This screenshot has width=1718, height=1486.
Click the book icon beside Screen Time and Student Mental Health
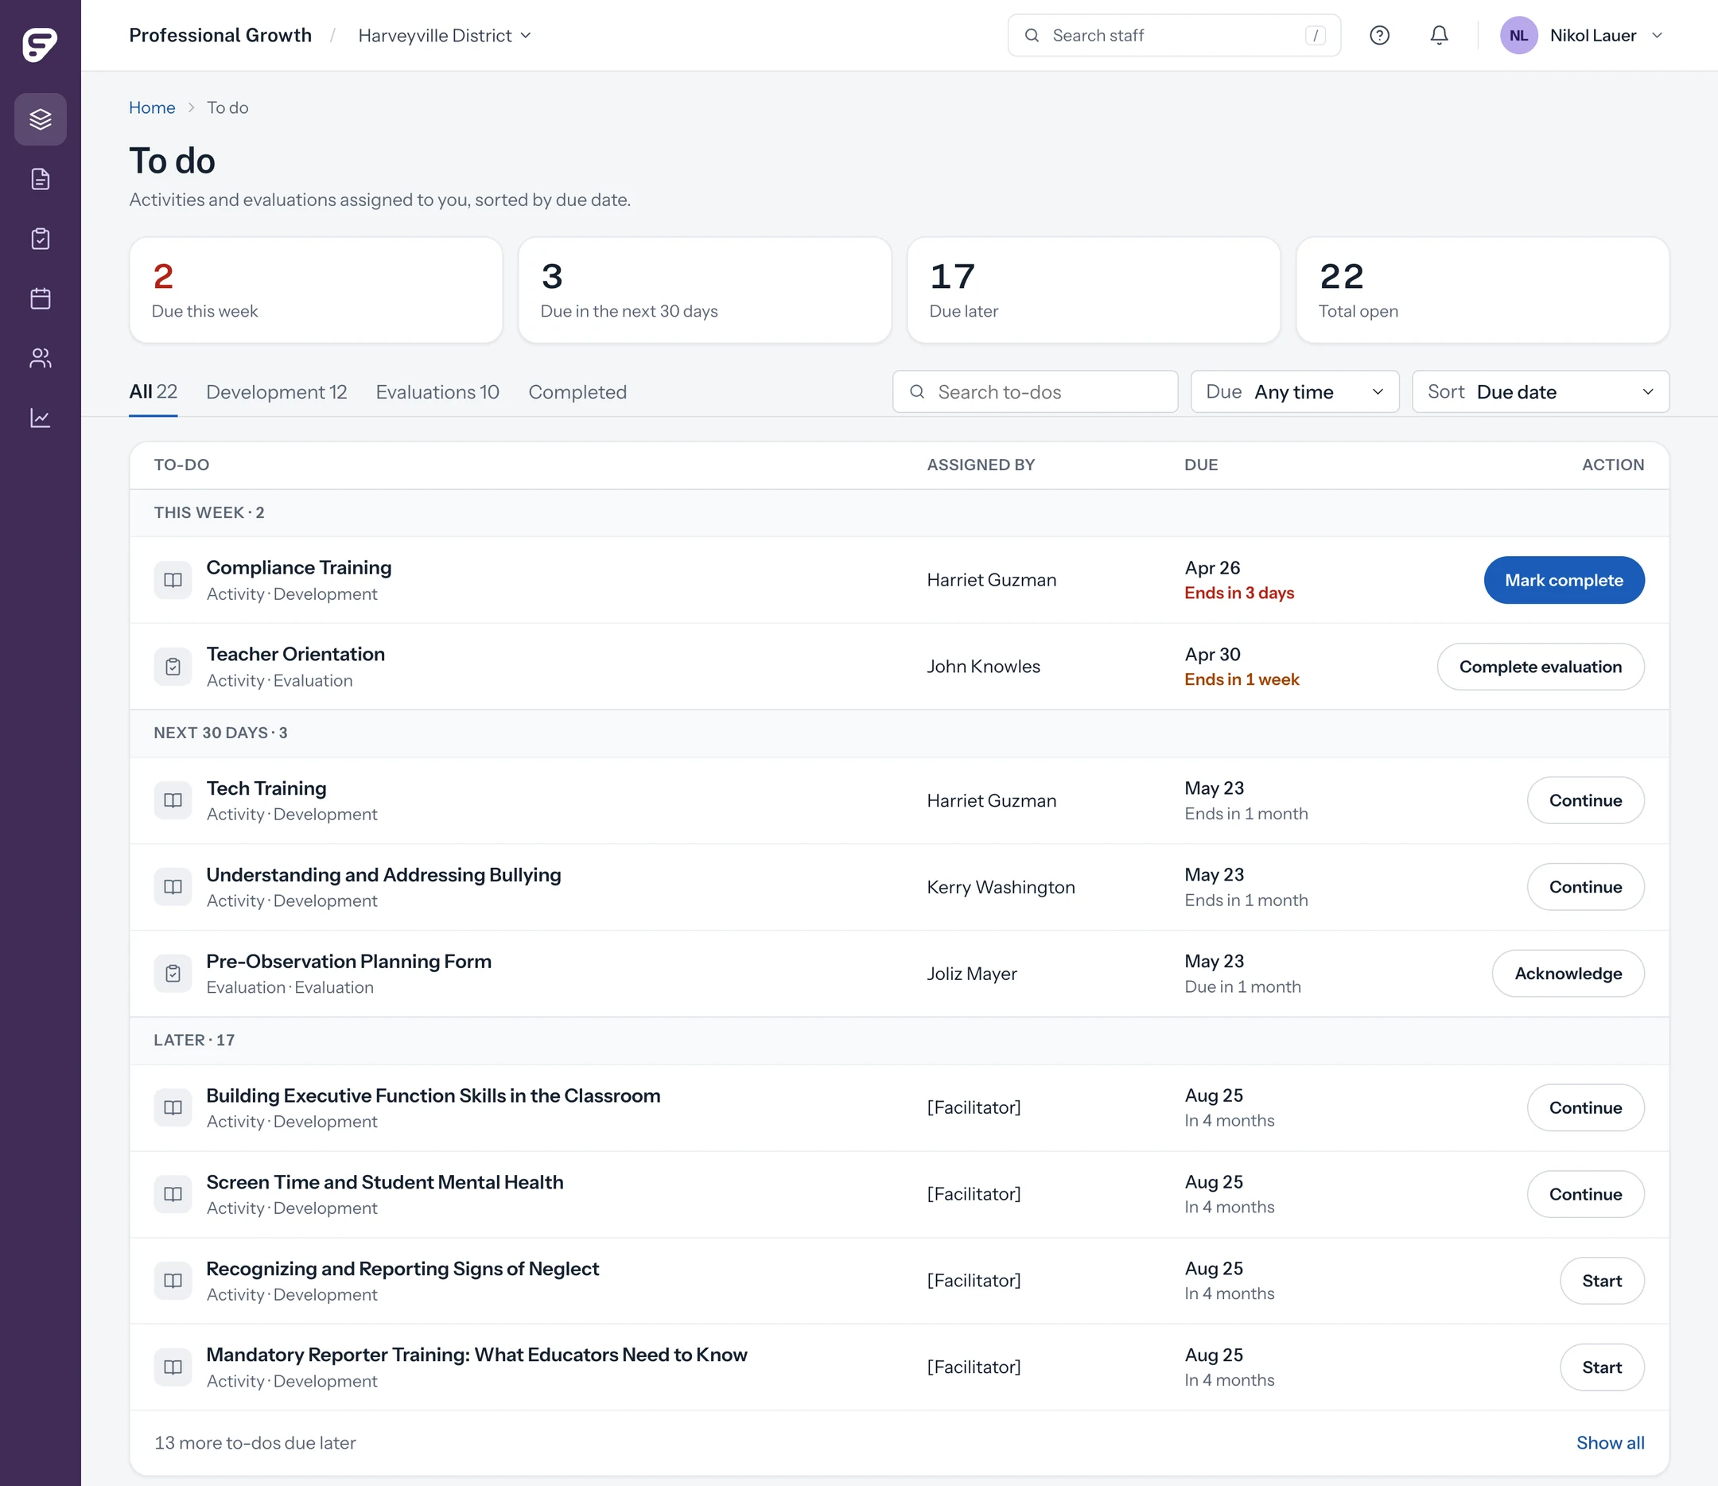[x=173, y=1194]
